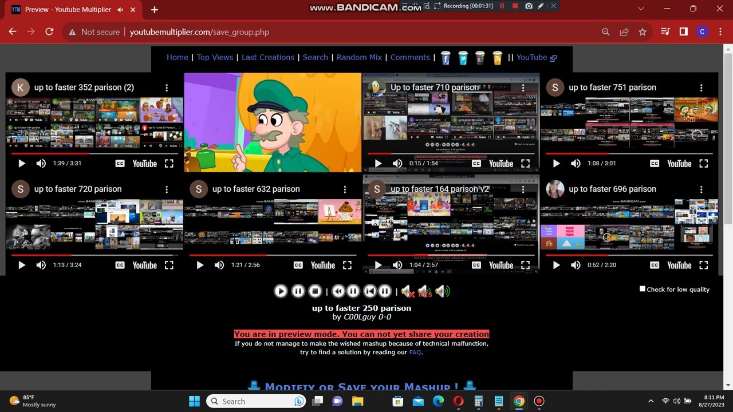Click 'Modify or Save your Mashup' heading link

coord(362,386)
